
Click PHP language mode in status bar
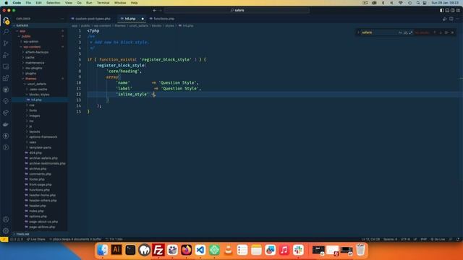[x=423, y=239]
